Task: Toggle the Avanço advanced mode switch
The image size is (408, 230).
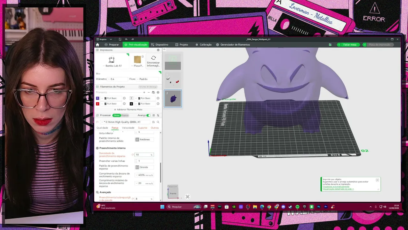Action: click(x=149, y=115)
